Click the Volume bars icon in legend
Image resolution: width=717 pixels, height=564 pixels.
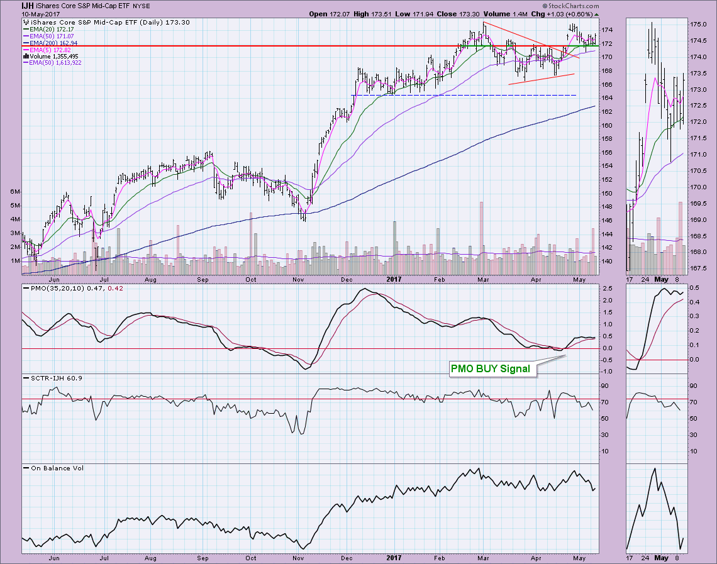click(25, 57)
